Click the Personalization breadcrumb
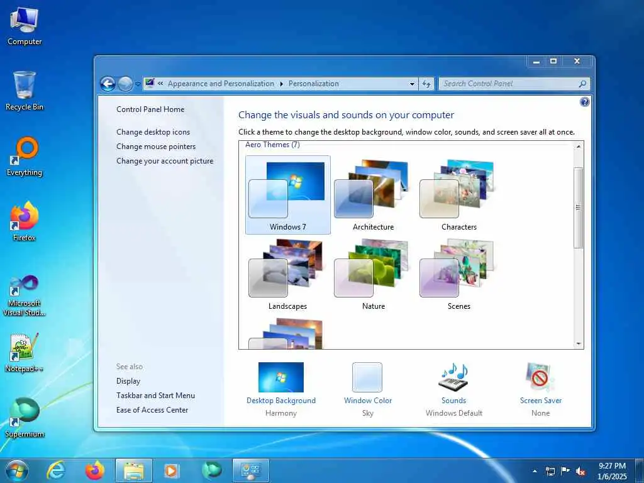 [x=313, y=84]
